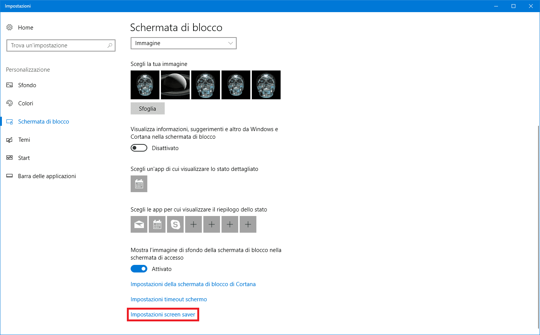Image resolution: width=540 pixels, height=335 pixels.
Task: Click the Skype quick status icon
Action: (x=175, y=224)
